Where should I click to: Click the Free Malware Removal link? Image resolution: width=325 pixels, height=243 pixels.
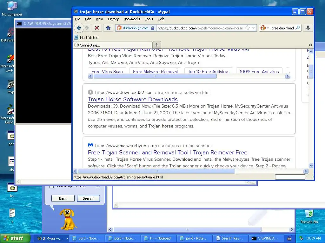click(155, 71)
